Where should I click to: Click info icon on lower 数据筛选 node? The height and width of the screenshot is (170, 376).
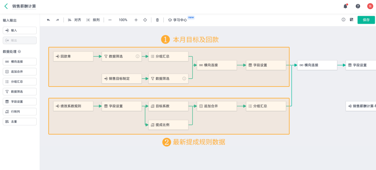click(184, 79)
